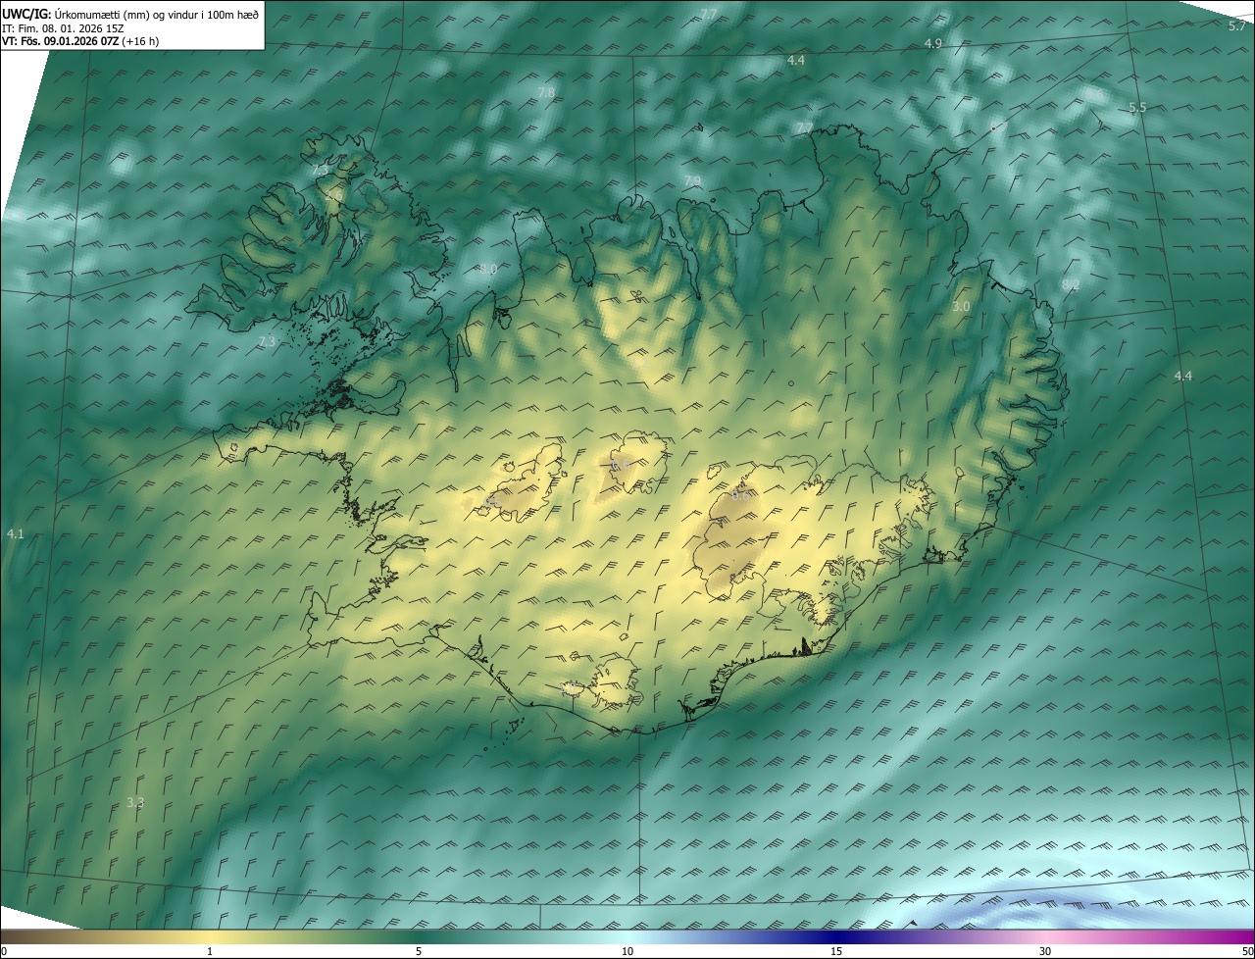The height and width of the screenshot is (959, 1255).
Task: Click the 1 tick on the color scale
Action: click(210, 952)
